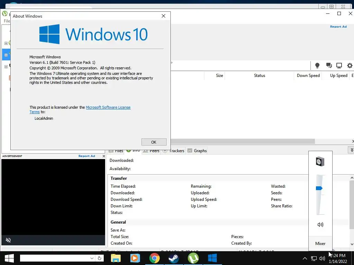Open Google Chrome from the taskbar
354x265 pixels.
pyautogui.click(x=155, y=258)
